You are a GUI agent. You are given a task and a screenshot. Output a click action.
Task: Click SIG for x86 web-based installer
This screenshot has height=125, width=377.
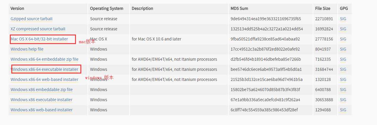pos(343,110)
